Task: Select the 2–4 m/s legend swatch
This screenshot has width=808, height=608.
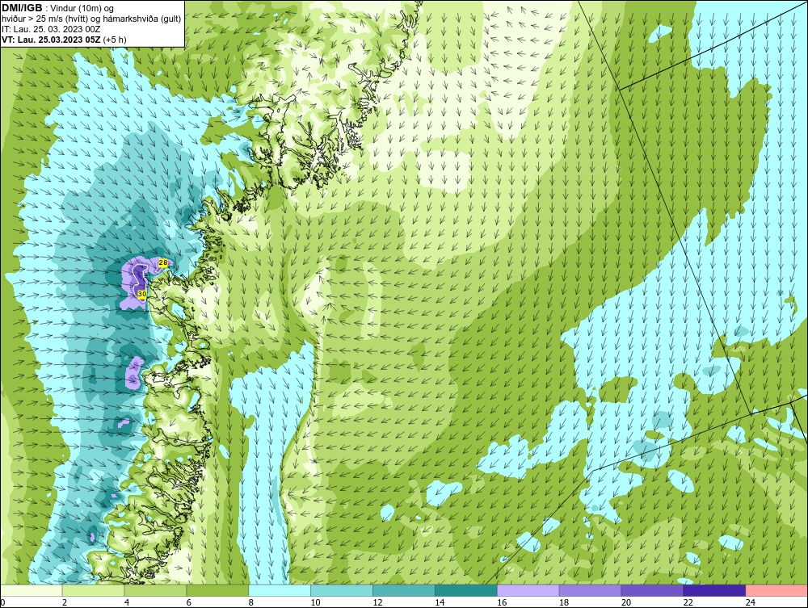Action: pos(93,590)
